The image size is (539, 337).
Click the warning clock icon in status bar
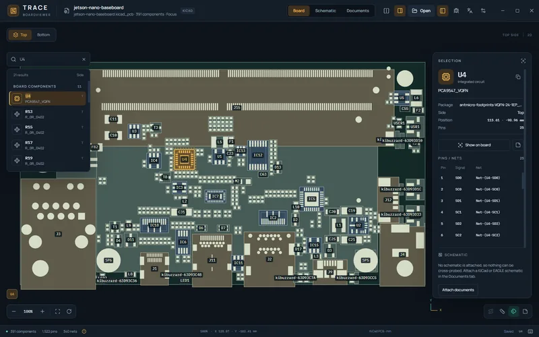click(84, 332)
